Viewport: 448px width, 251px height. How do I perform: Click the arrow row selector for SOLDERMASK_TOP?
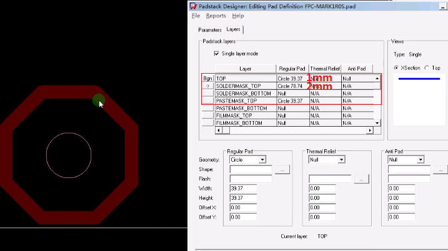(x=208, y=86)
